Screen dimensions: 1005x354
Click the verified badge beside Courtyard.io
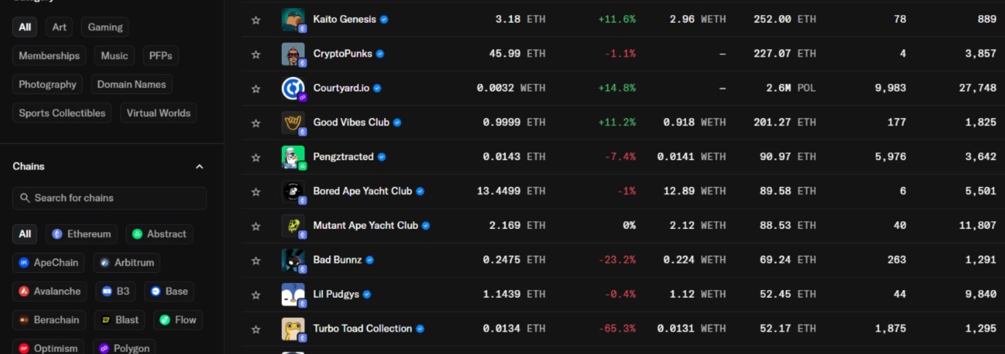tap(377, 88)
